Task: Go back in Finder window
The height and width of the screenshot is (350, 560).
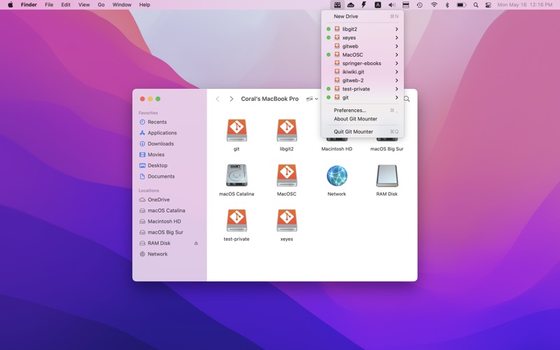Action: coord(218,99)
